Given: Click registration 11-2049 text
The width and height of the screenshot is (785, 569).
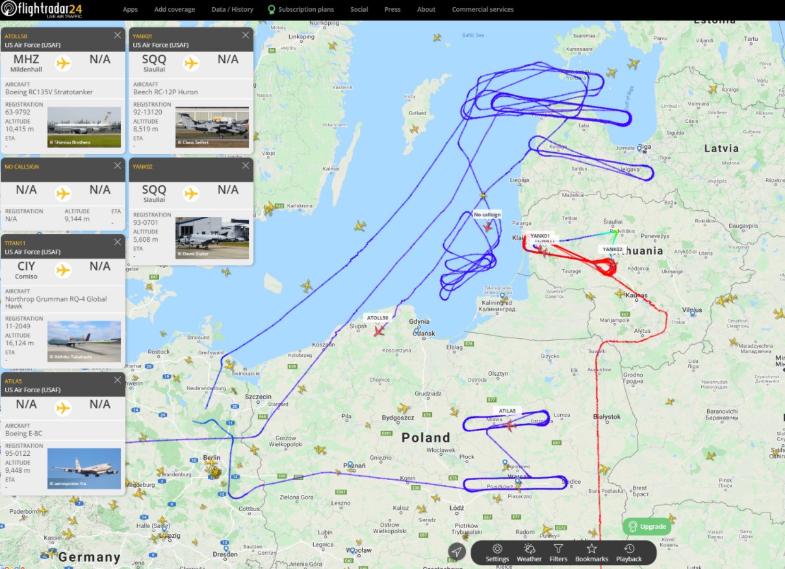Looking at the screenshot, I should pos(18,326).
